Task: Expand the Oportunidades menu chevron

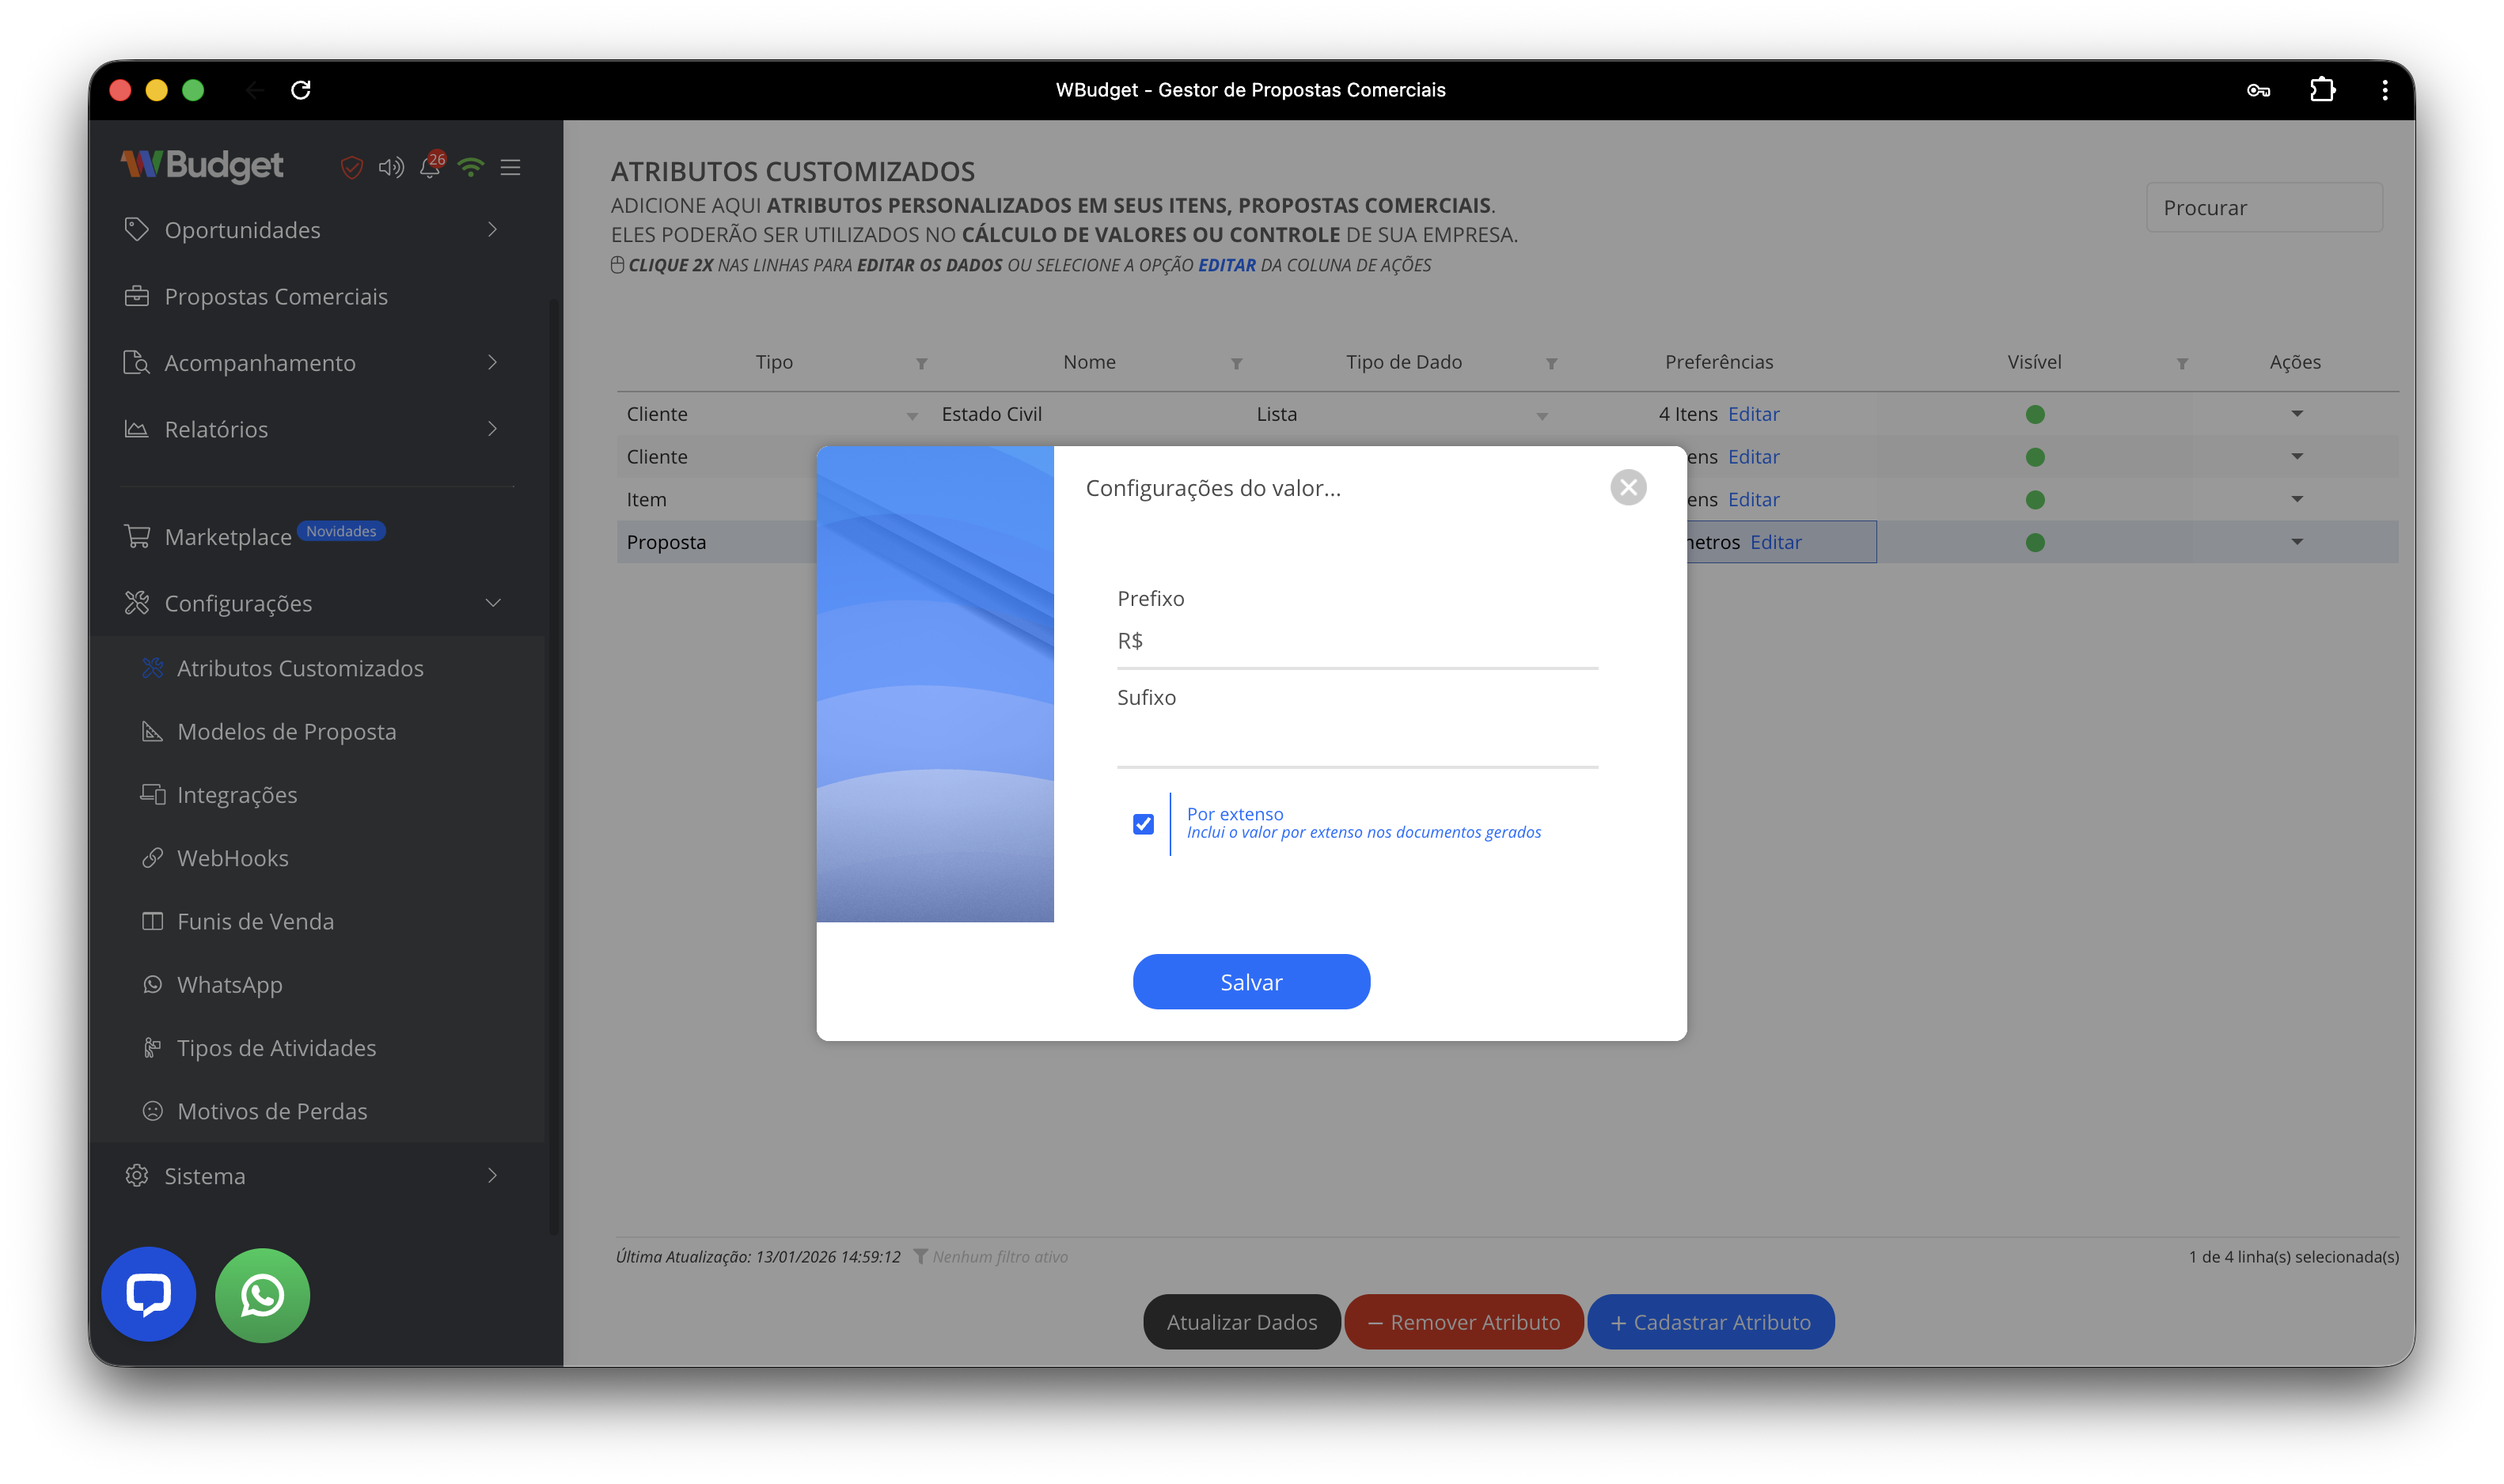Action: tap(492, 230)
